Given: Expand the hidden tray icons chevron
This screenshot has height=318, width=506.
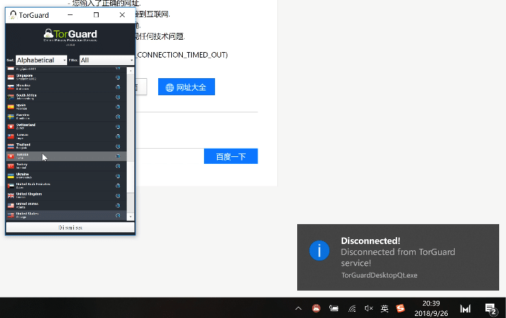Looking at the screenshot, I should [x=299, y=308].
